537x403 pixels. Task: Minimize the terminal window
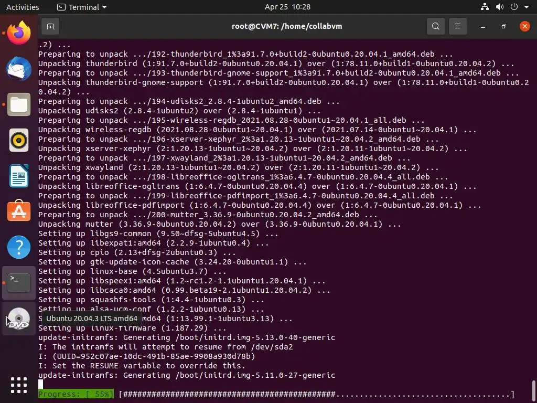click(483, 26)
